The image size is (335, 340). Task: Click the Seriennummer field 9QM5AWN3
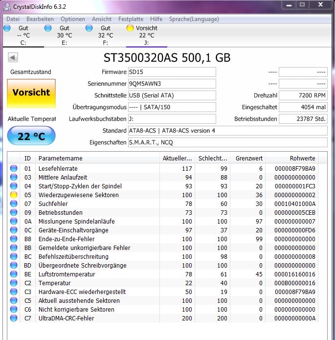pos(172,84)
